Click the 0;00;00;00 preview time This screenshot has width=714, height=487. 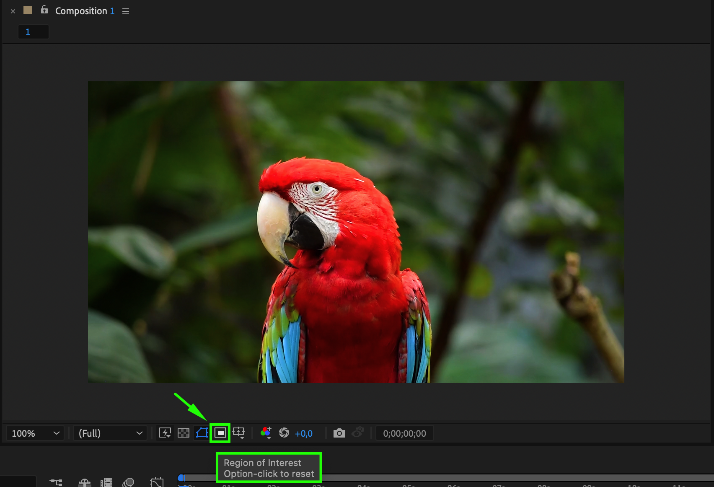(x=404, y=434)
